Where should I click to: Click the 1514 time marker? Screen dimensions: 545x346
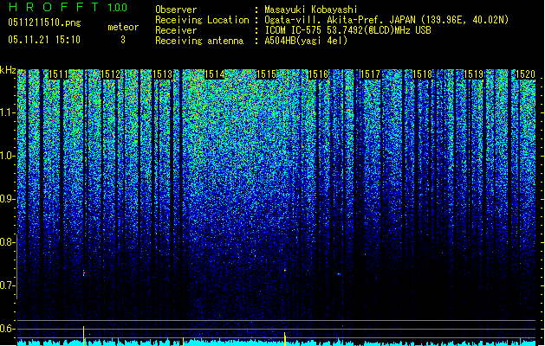pyautogui.click(x=215, y=74)
